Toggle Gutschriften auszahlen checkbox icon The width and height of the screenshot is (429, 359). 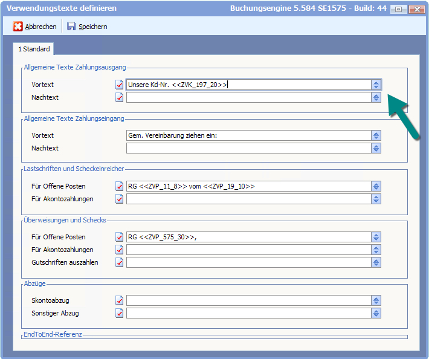click(119, 262)
